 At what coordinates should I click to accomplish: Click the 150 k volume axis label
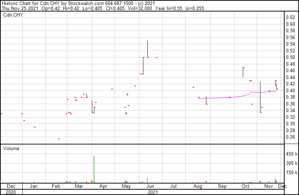coord(291,172)
